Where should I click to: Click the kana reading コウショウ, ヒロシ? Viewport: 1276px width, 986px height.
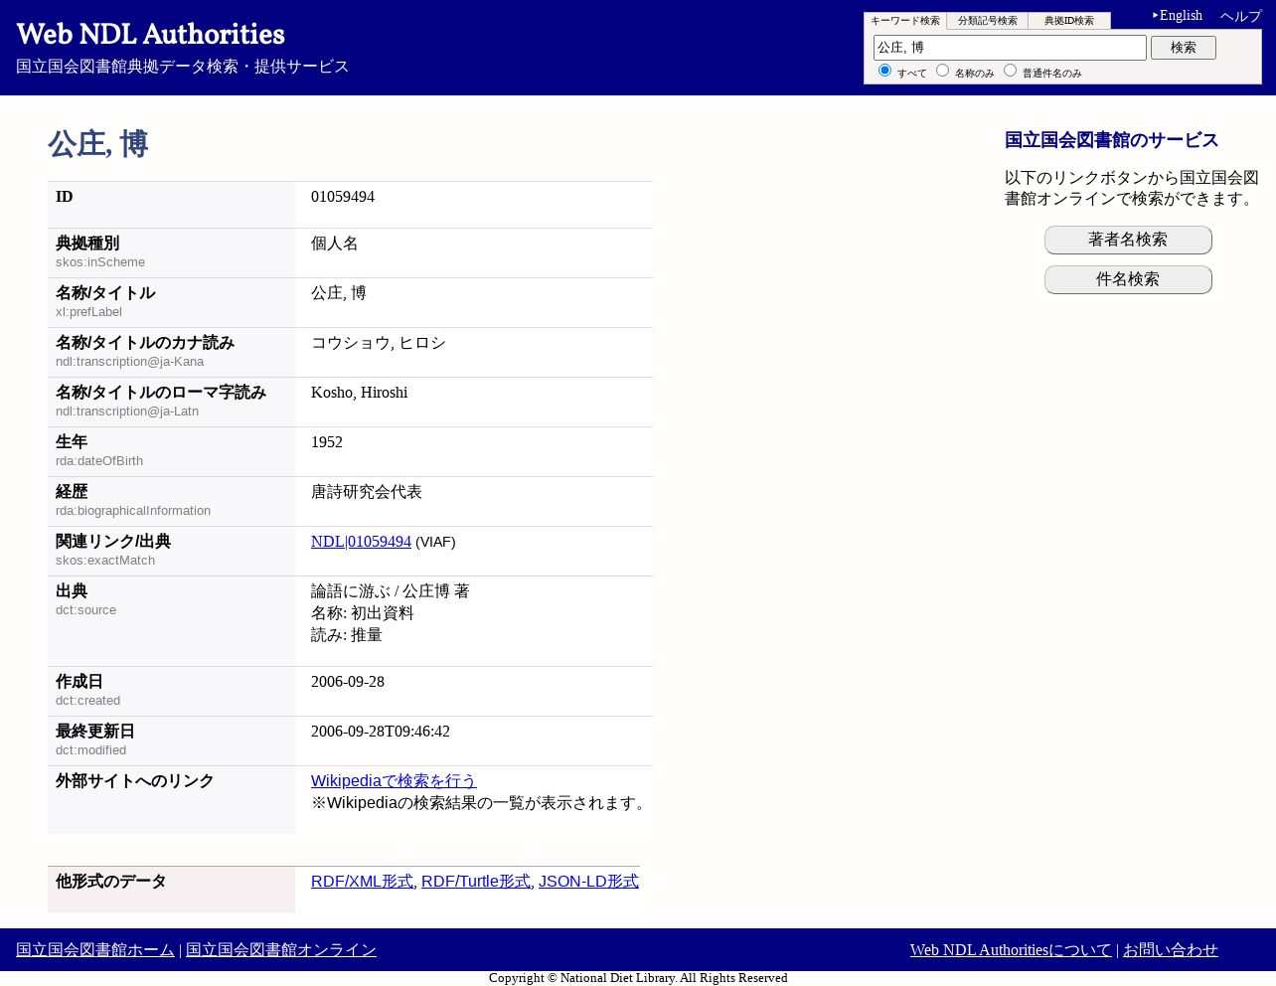379,343
